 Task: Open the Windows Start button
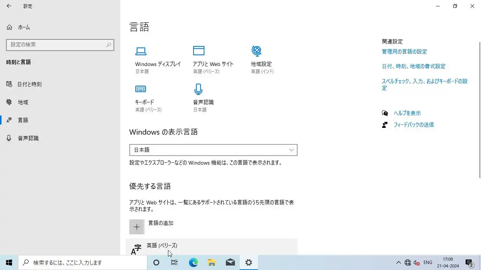pyautogui.click(x=9, y=262)
